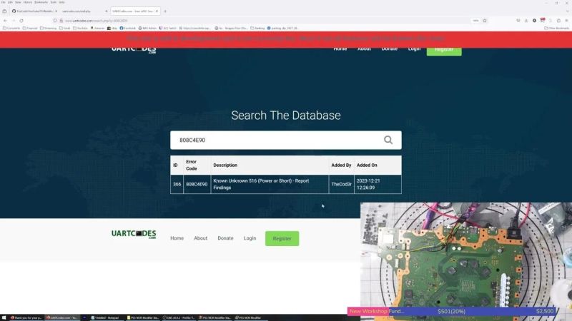Open Untitled Notepad in taskbar
The height and width of the screenshot is (321, 572).
pyautogui.click(x=105, y=317)
